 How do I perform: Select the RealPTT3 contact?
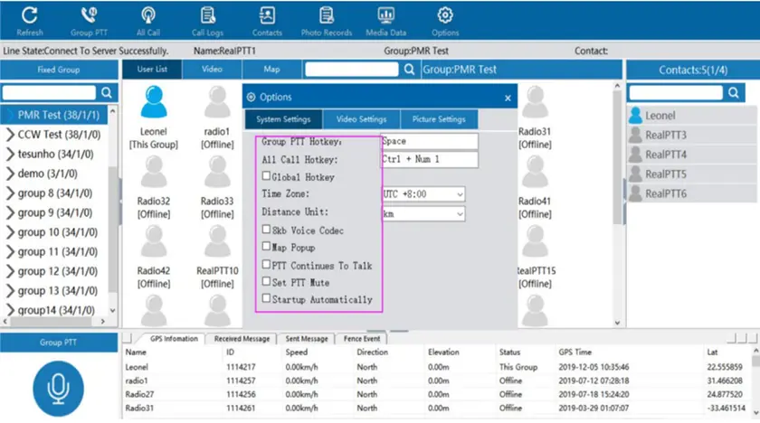tap(665, 136)
